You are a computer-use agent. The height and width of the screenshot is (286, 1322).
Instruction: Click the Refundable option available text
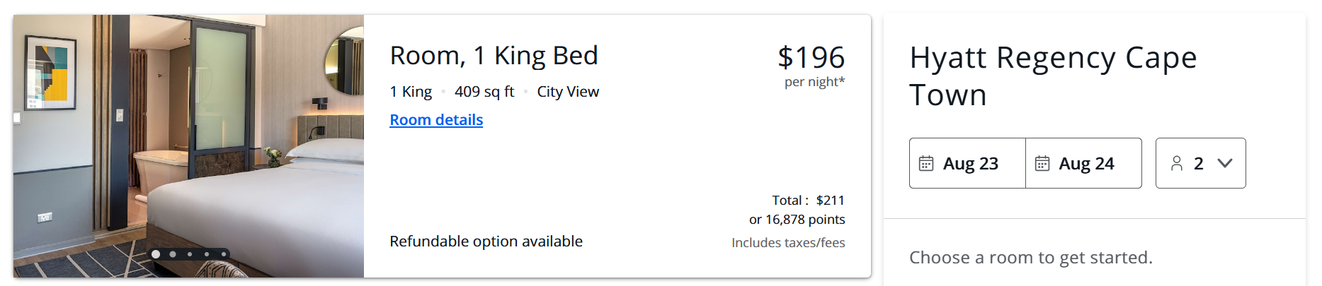pyautogui.click(x=486, y=242)
